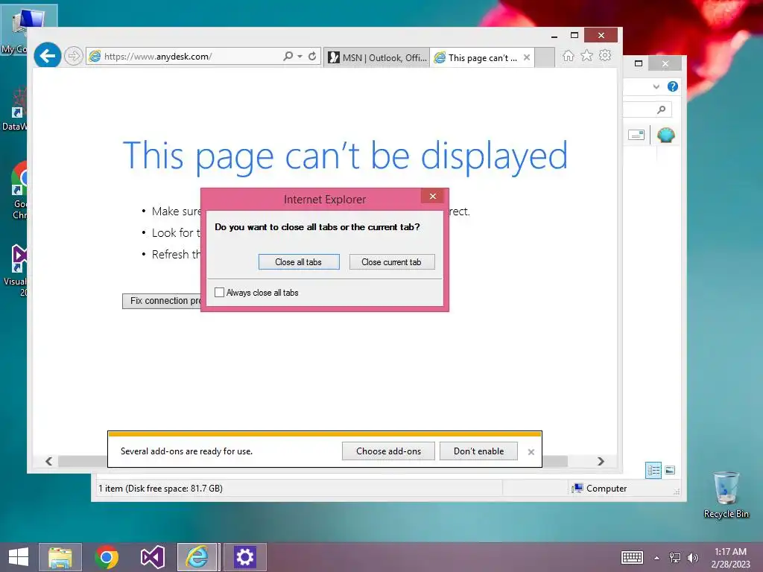Click the horizontal scrollbar right arrow
The height and width of the screenshot is (572, 763).
tap(601, 461)
